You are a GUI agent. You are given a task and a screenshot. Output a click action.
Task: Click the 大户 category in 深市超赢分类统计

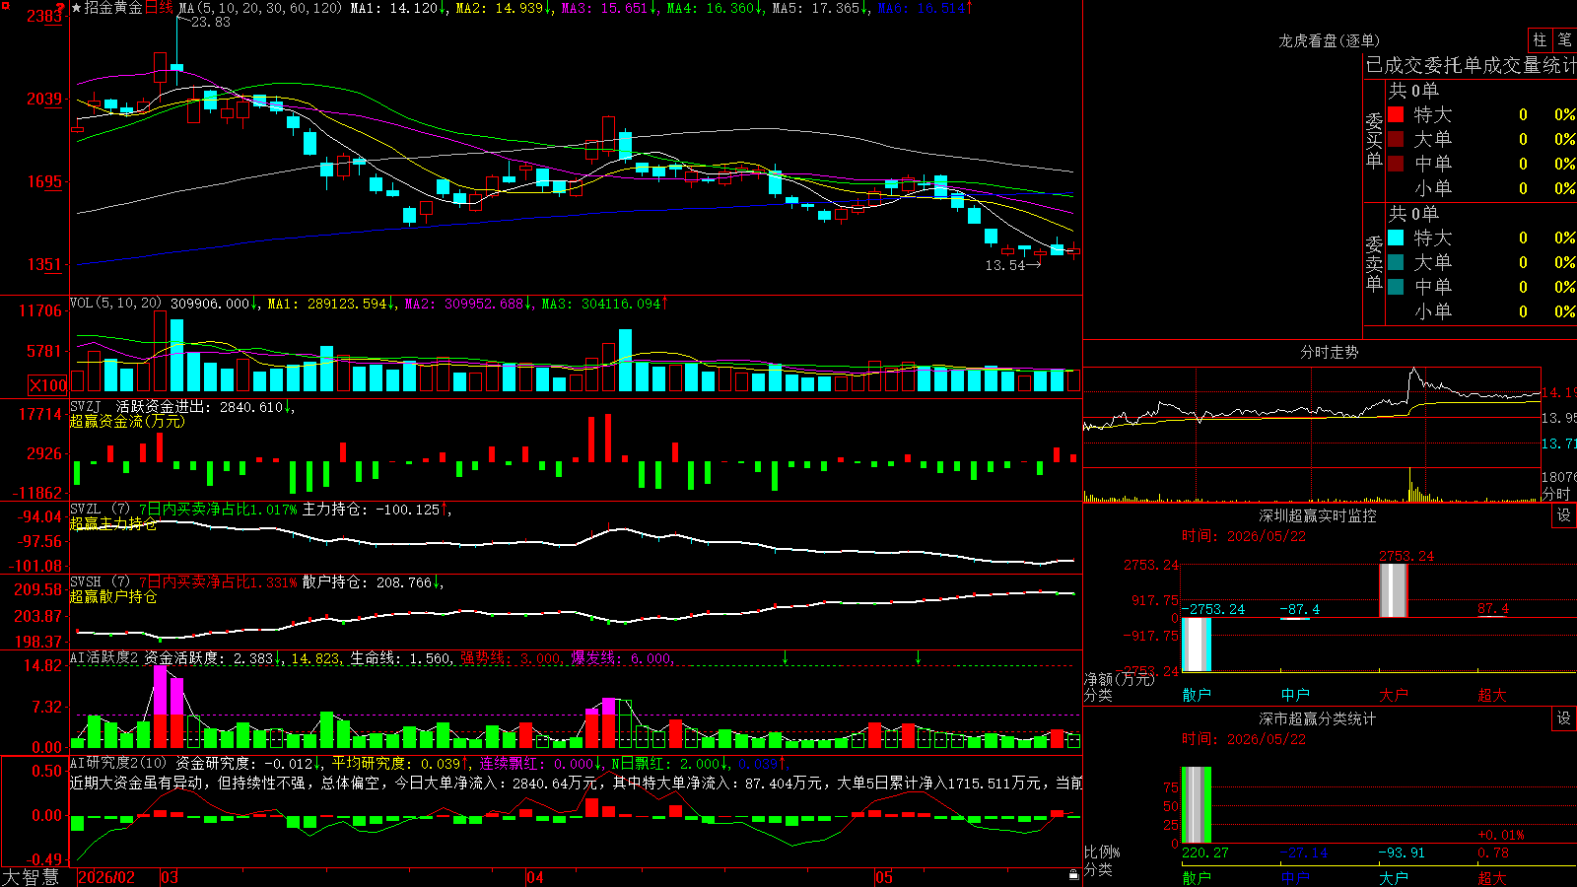1394,877
